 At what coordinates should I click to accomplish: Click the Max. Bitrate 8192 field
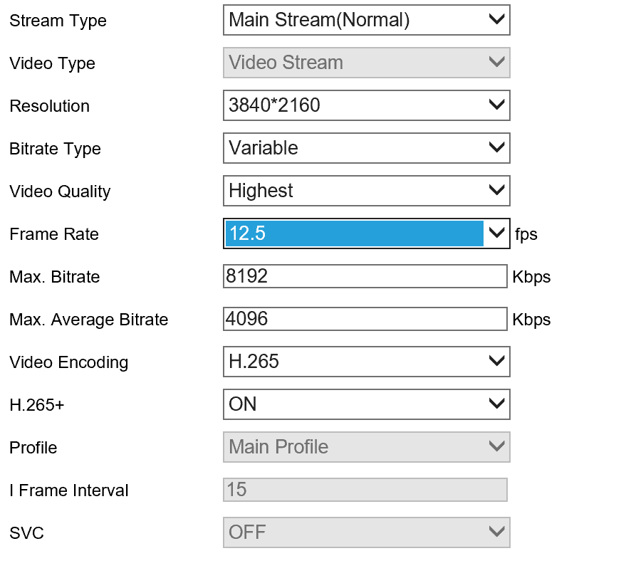point(365,276)
